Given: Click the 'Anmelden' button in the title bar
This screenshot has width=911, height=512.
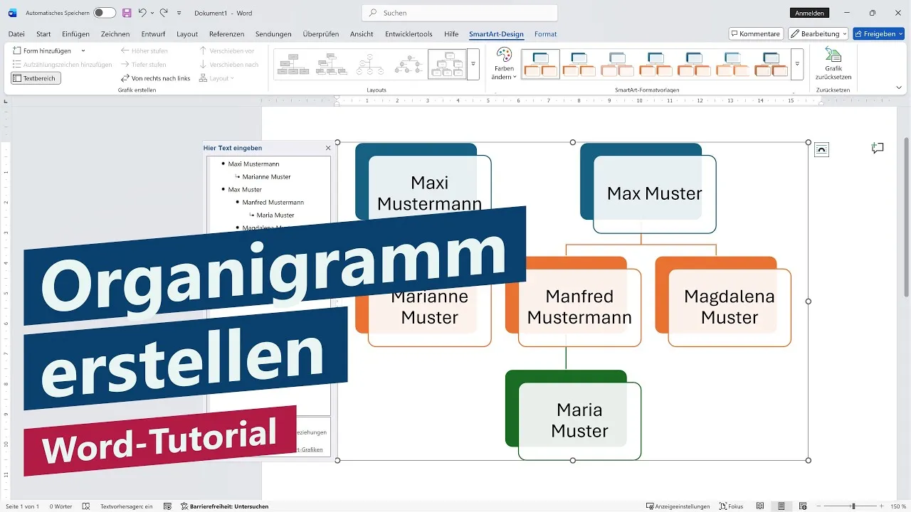Looking at the screenshot, I should pyautogui.click(x=809, y=12).
